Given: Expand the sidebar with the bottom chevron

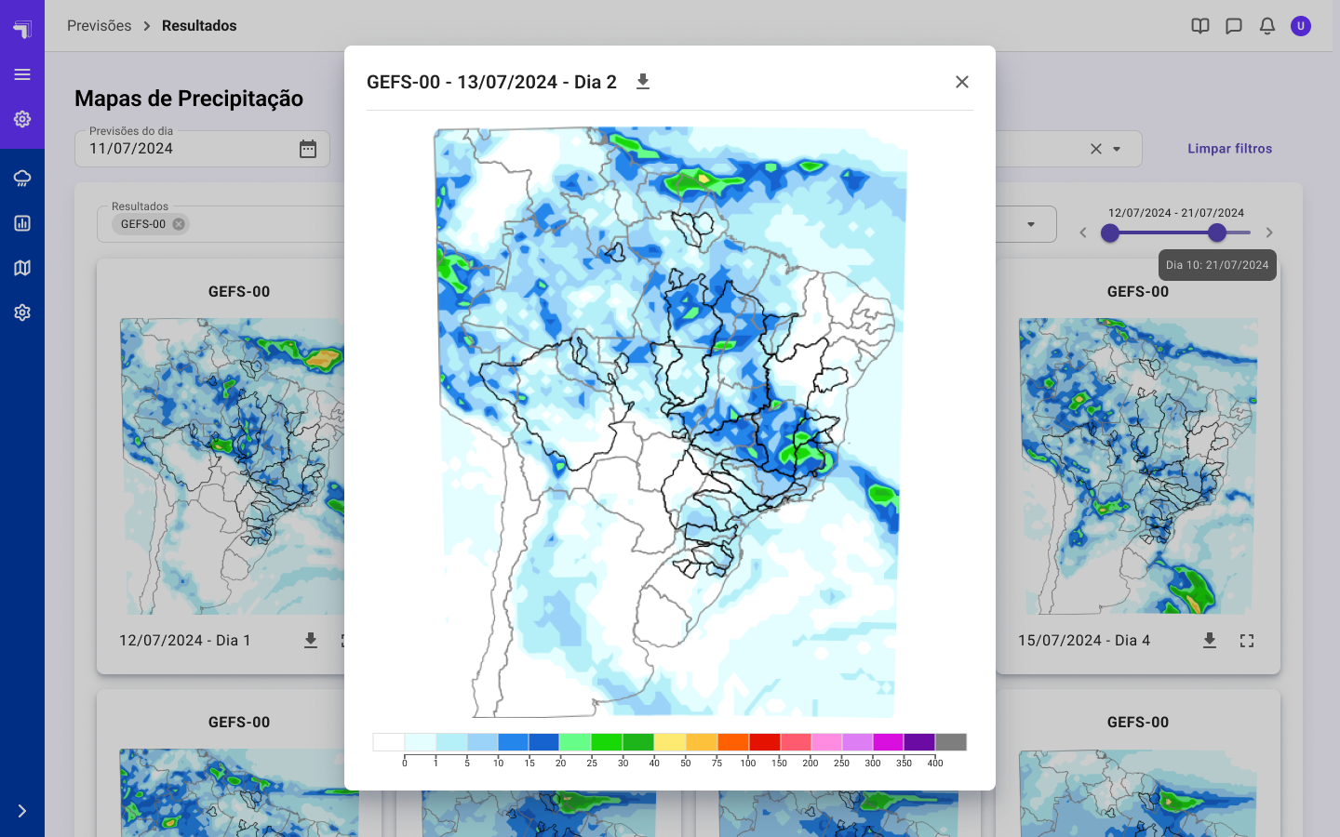Looking at the screenshot, I should (22, 811).
